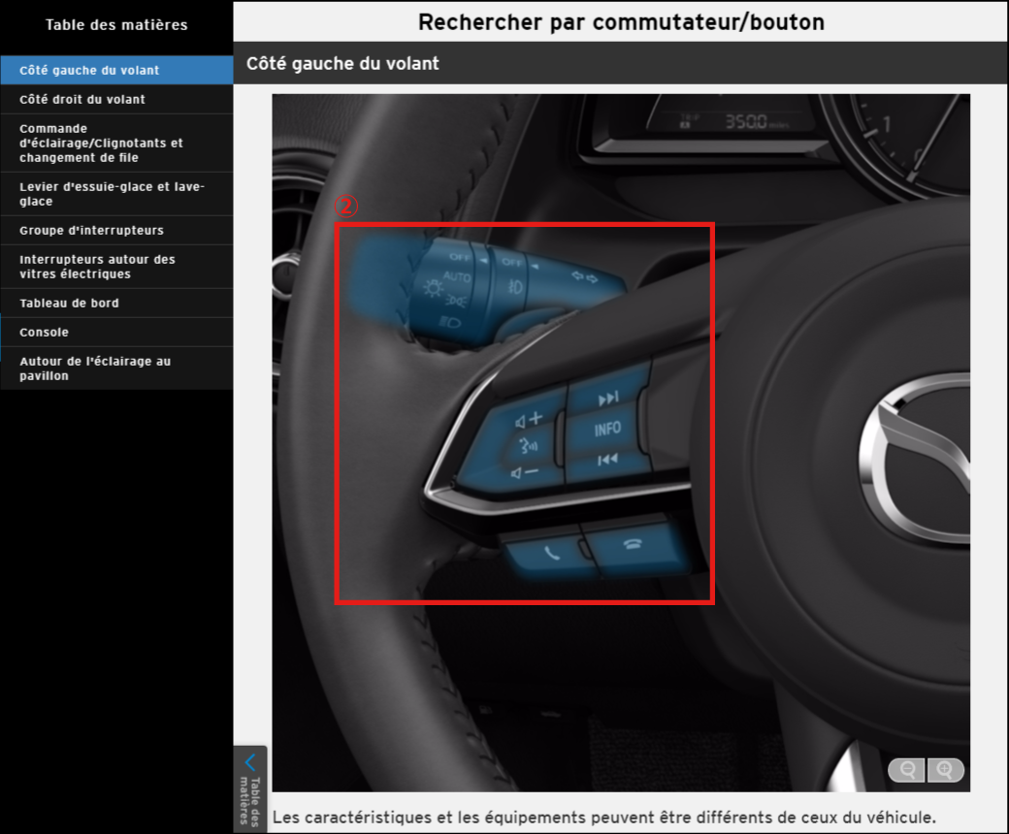Click the hang-up call button
The height and width of the screenshot is (834, 1009).
[x=632, y=545]
